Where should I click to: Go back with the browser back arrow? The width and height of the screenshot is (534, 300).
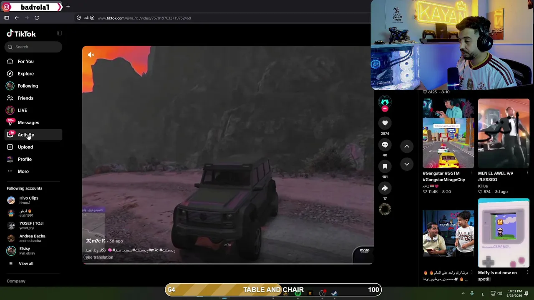17,18
